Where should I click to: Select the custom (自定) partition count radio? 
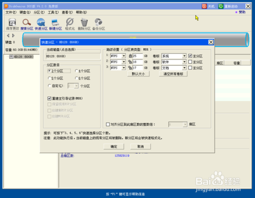(49, 86)
